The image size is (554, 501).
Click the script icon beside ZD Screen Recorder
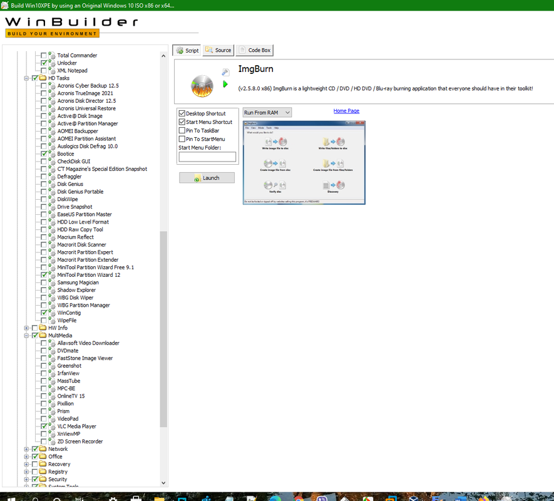52,442
